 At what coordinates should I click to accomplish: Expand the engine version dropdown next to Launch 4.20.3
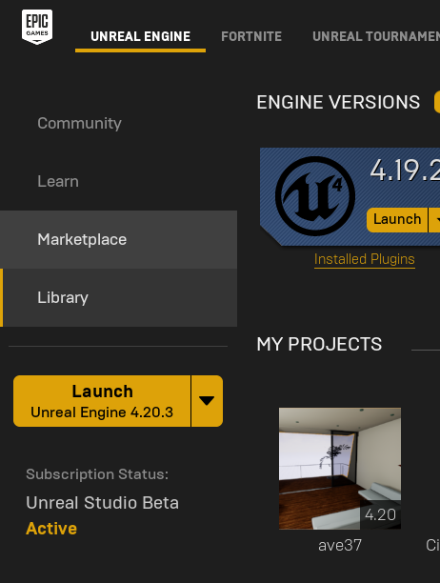click(207, 401)
